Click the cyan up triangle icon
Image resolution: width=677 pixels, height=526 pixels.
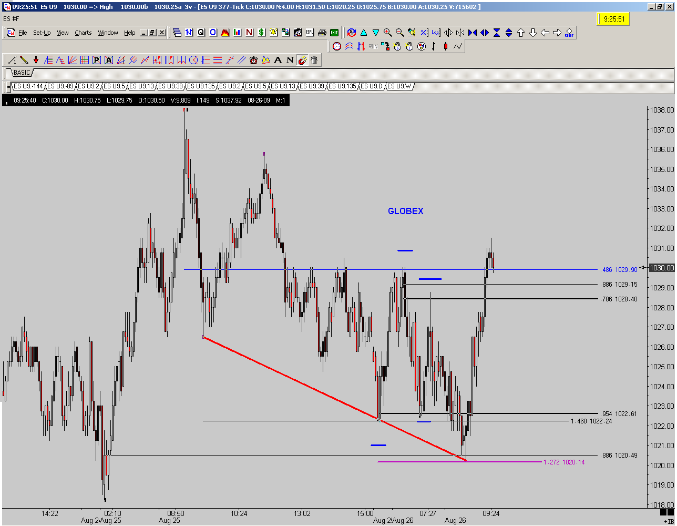(x=363, y=33)
